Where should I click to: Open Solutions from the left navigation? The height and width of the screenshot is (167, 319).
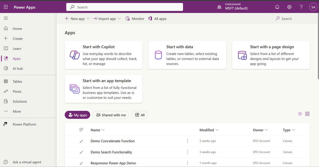(20, 101)
